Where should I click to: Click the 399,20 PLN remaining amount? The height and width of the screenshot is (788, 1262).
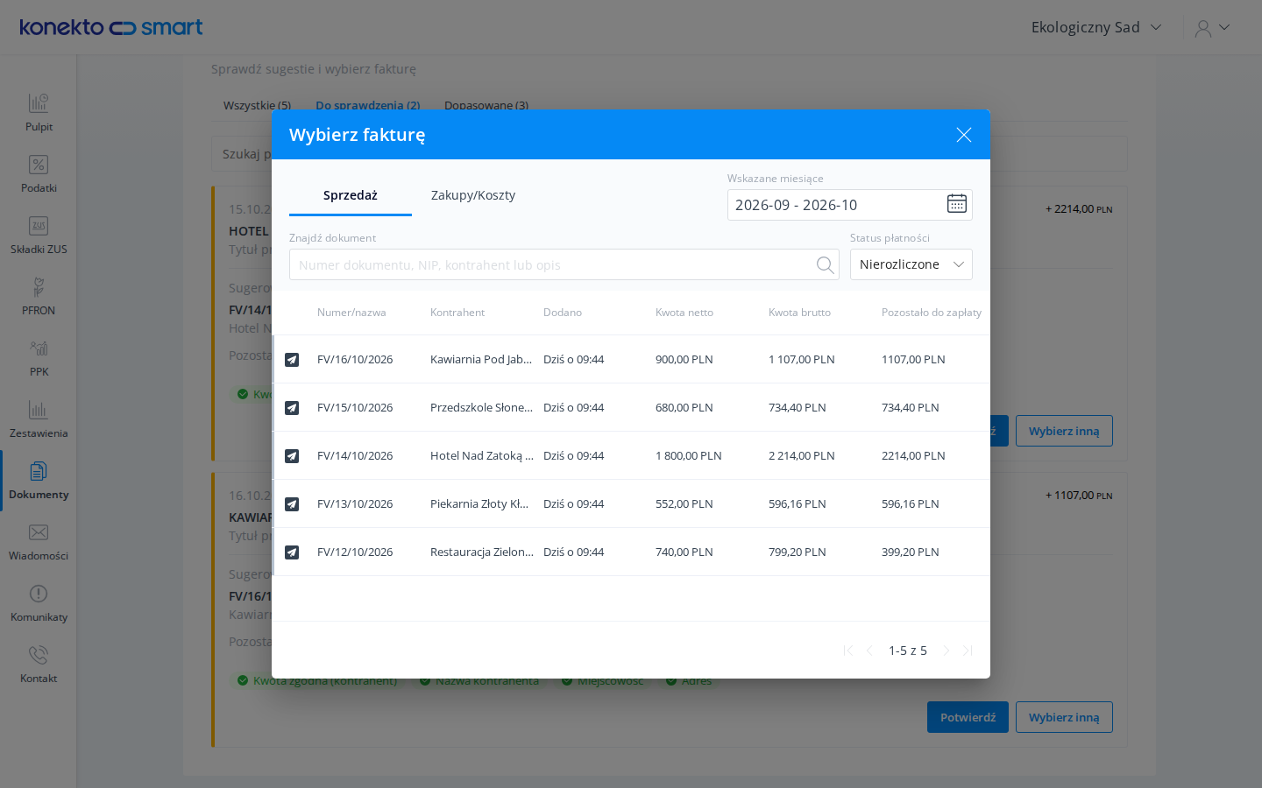coord(910,552)
